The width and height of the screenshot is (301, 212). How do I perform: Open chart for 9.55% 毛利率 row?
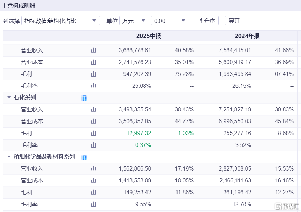93,204
